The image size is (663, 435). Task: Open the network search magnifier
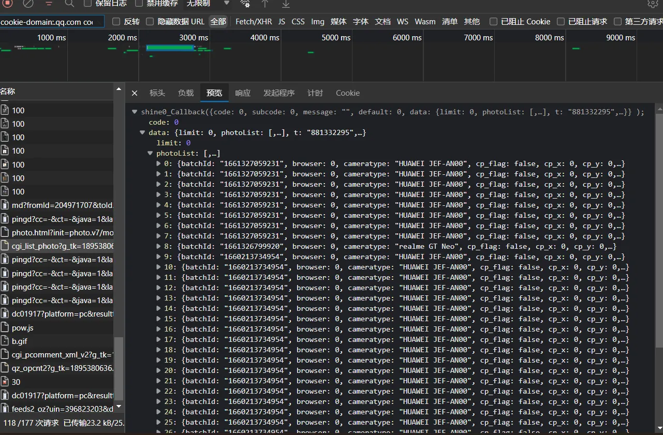tap(69, 3)
